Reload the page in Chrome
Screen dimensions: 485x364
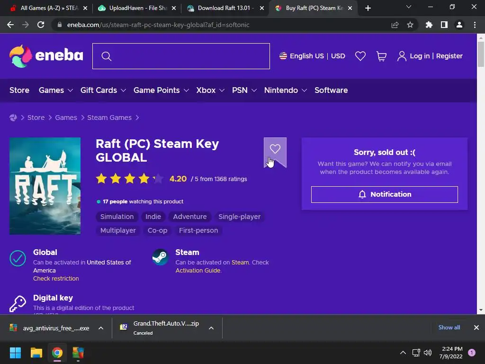click(x=41, y=25)
